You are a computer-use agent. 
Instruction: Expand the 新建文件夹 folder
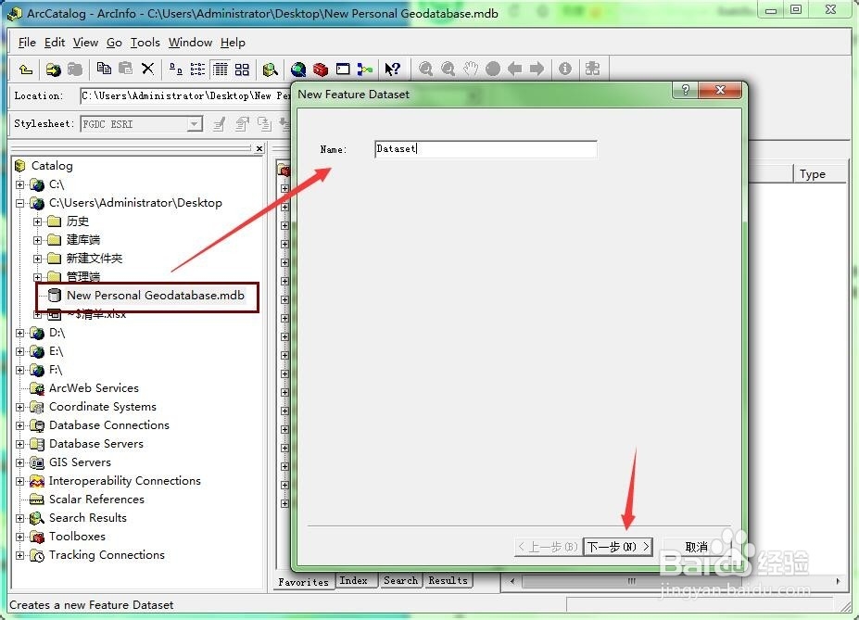(x=37, y=259)
